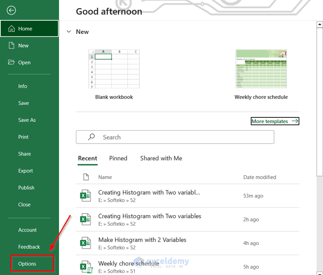The width and height of the screenshot is (323, 275).
Task: Click the 4h ago date entry
Action: click(251, 243)
